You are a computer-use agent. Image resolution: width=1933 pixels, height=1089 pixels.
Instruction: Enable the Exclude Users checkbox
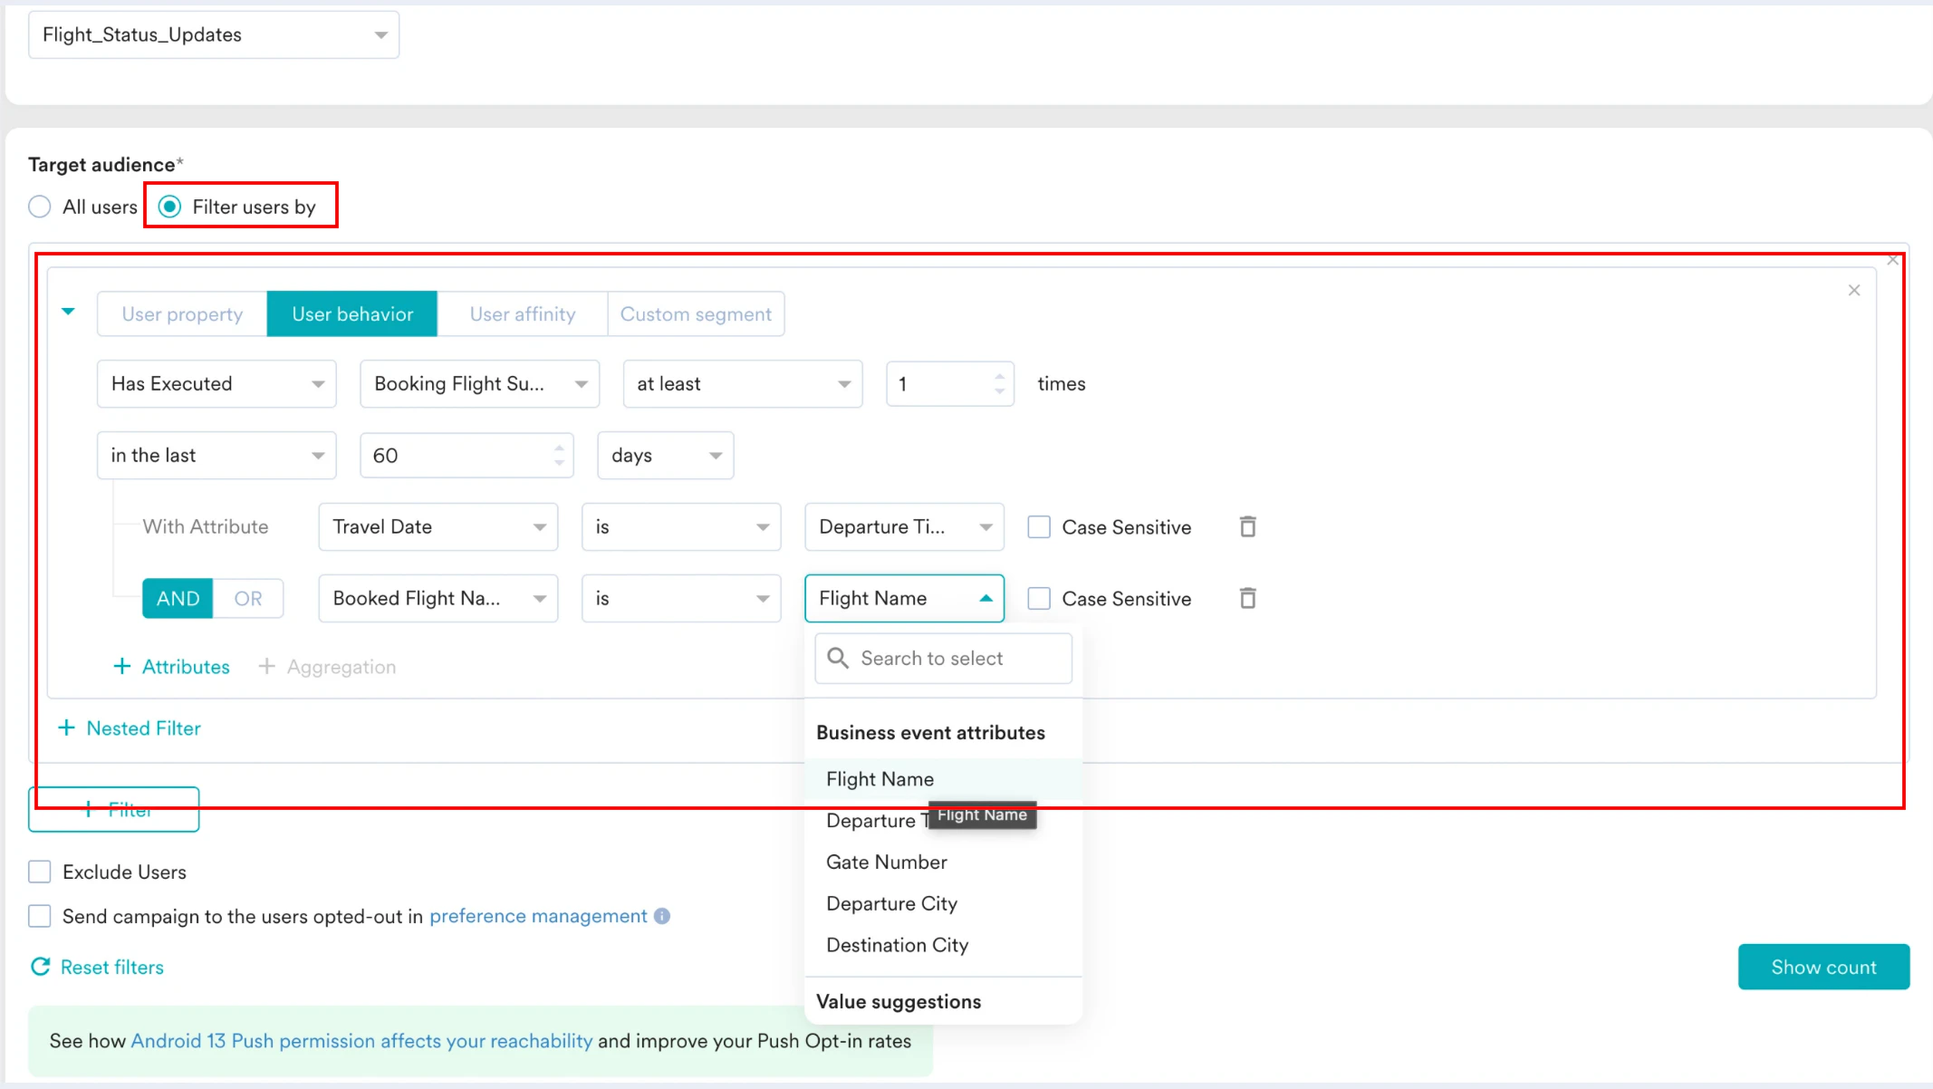tap(40, 872)
